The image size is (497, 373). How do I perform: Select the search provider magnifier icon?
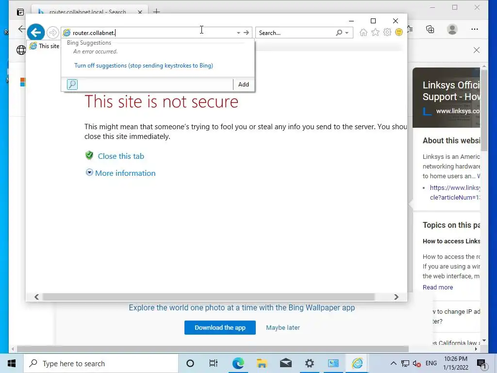click(x=72, y=85)
